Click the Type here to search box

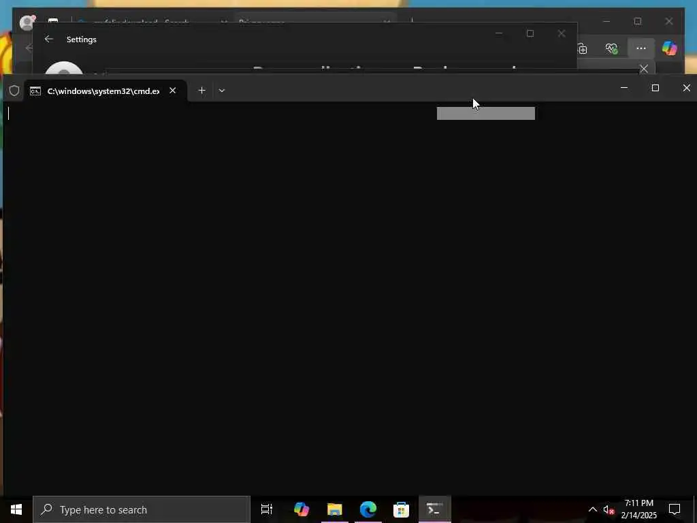point(142,509)
